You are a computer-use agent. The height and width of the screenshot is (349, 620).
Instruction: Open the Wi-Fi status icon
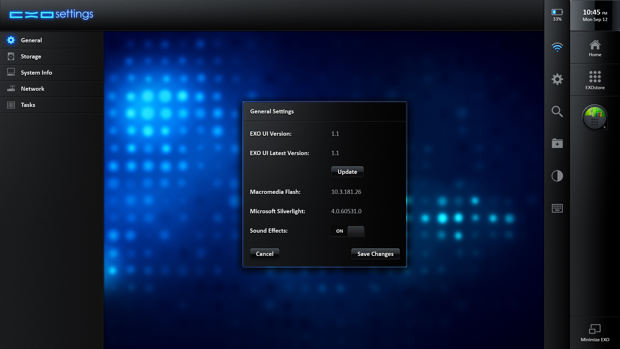tap(557, 47)
